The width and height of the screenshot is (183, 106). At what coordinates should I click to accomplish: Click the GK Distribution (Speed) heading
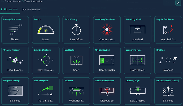tap(168, 81)
